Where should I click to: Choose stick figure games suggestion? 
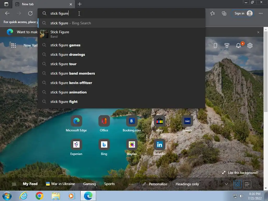pos(121,45)
